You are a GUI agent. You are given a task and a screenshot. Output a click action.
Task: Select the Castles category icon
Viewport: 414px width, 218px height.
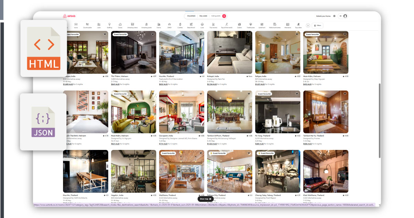180,25
